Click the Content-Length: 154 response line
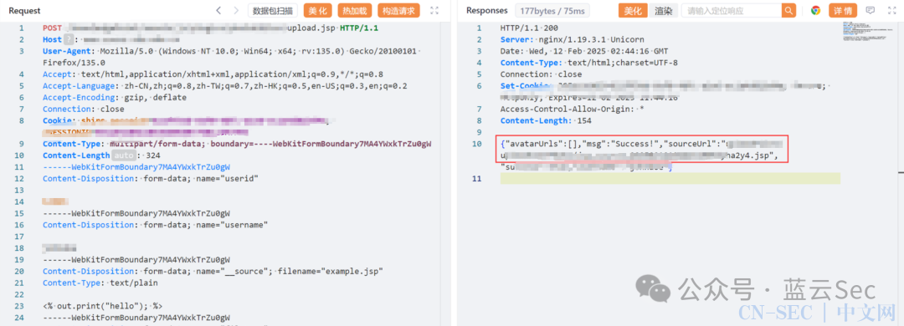 click(546, 120)
